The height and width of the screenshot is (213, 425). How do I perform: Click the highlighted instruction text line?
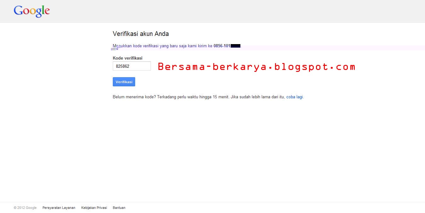point(176,46)
